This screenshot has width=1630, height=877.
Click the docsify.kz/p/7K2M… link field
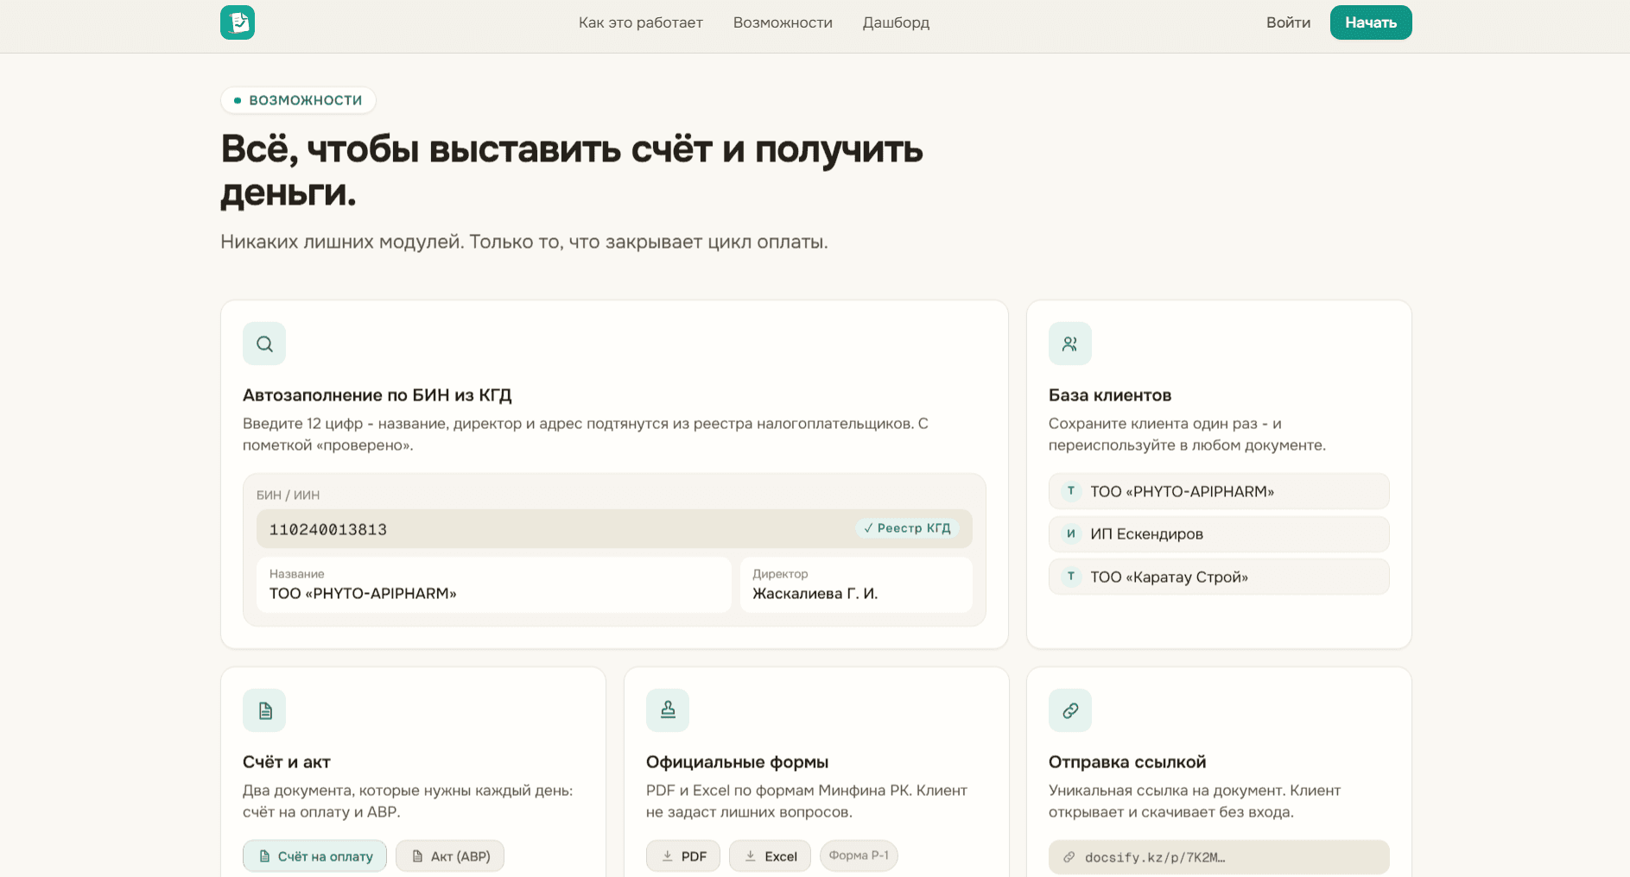pos(1219,857)
